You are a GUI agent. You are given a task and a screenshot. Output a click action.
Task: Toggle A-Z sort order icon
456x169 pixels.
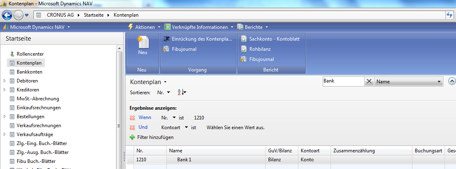coord(182,93)
